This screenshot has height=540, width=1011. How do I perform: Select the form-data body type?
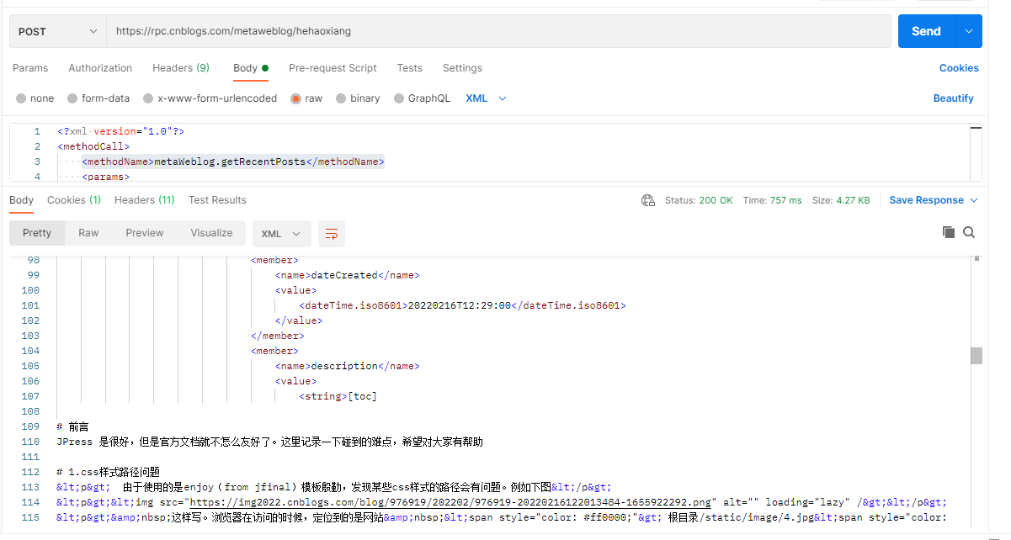pyautogui.click(x=98, y=98)
